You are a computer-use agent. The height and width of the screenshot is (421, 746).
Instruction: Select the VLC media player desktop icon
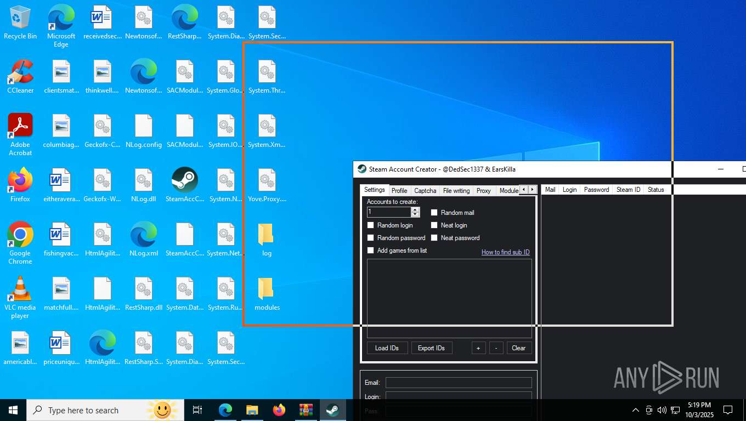tap(20, 298)
